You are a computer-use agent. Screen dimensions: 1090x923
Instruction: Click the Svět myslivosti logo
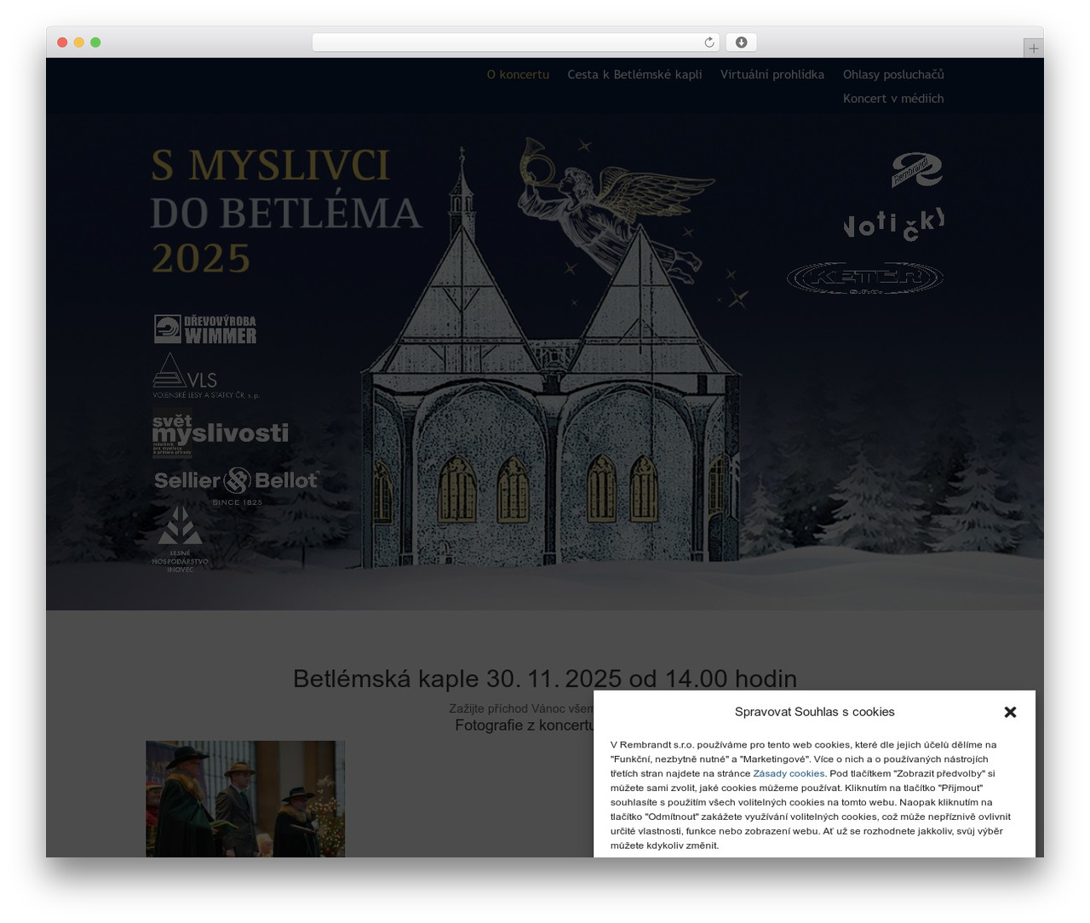click(221, 433)
